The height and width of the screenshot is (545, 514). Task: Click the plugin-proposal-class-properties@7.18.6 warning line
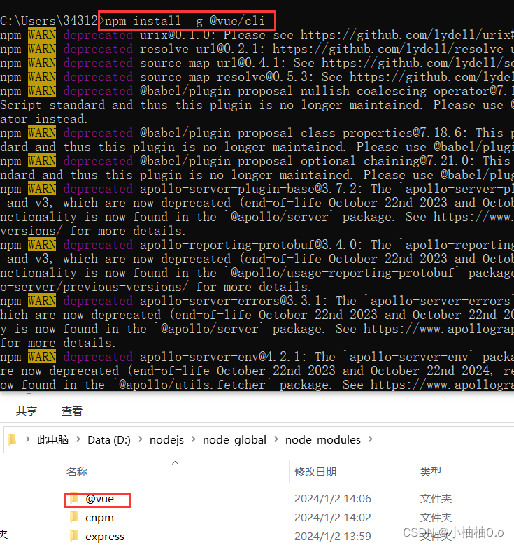click(x=257, y=133)
